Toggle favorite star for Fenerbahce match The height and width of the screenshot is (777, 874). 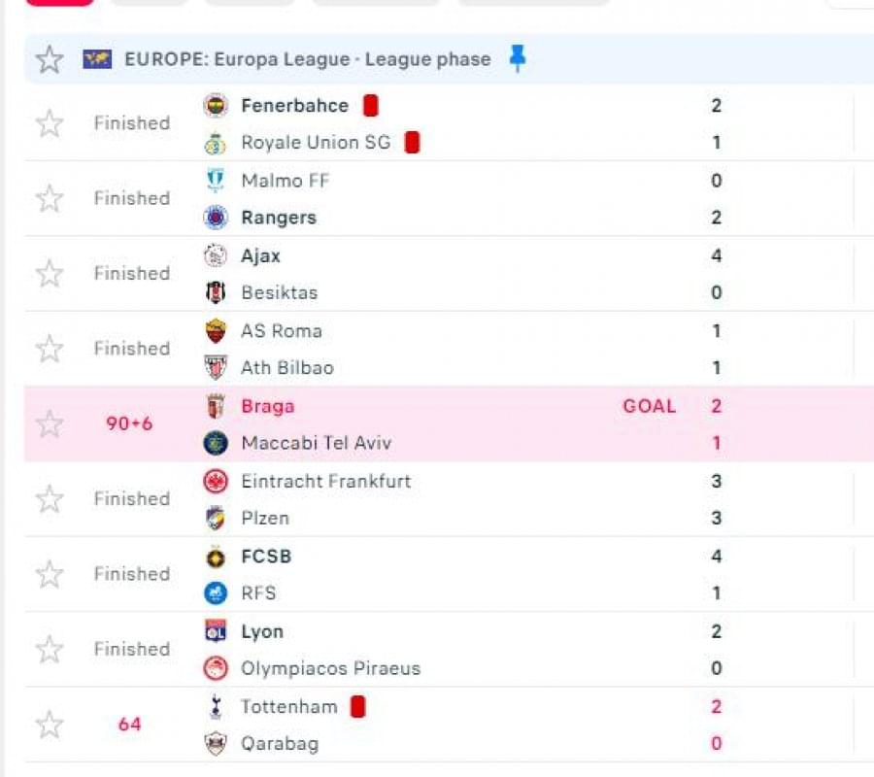pos(50,123)
